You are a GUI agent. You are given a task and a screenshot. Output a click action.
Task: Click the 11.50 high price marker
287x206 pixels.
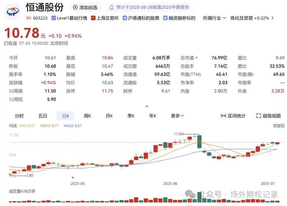pyautogui.click(x=178, y=134)
